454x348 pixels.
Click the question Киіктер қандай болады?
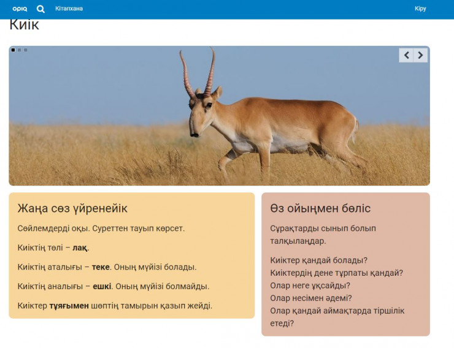318,260
